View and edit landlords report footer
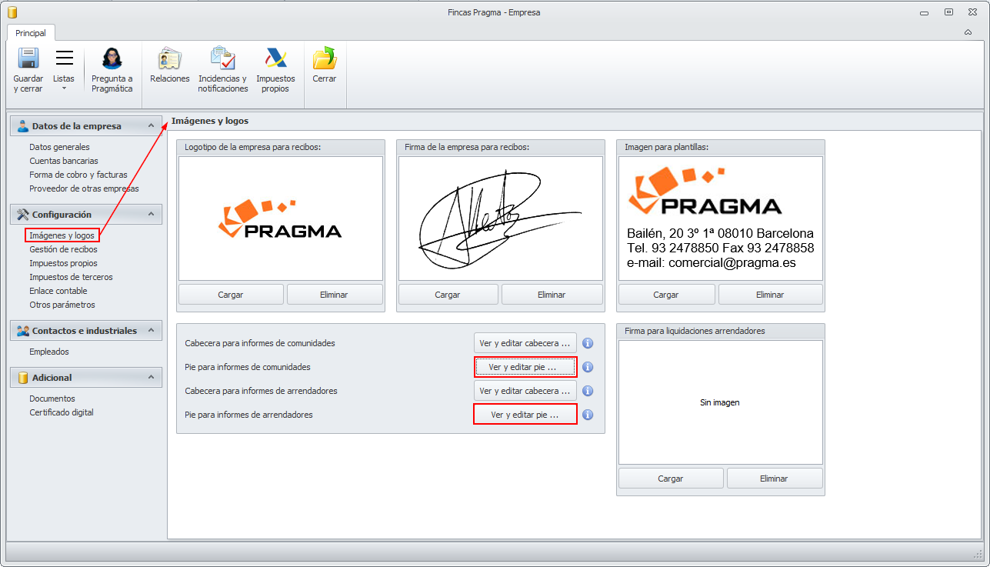Viewport: 990px width, 567px height. 525,415
